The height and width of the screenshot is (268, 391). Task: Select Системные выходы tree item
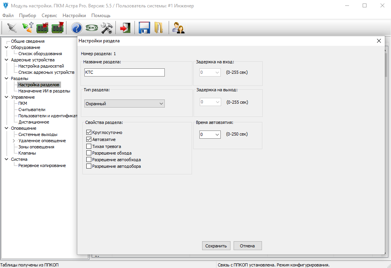point(38,134)
